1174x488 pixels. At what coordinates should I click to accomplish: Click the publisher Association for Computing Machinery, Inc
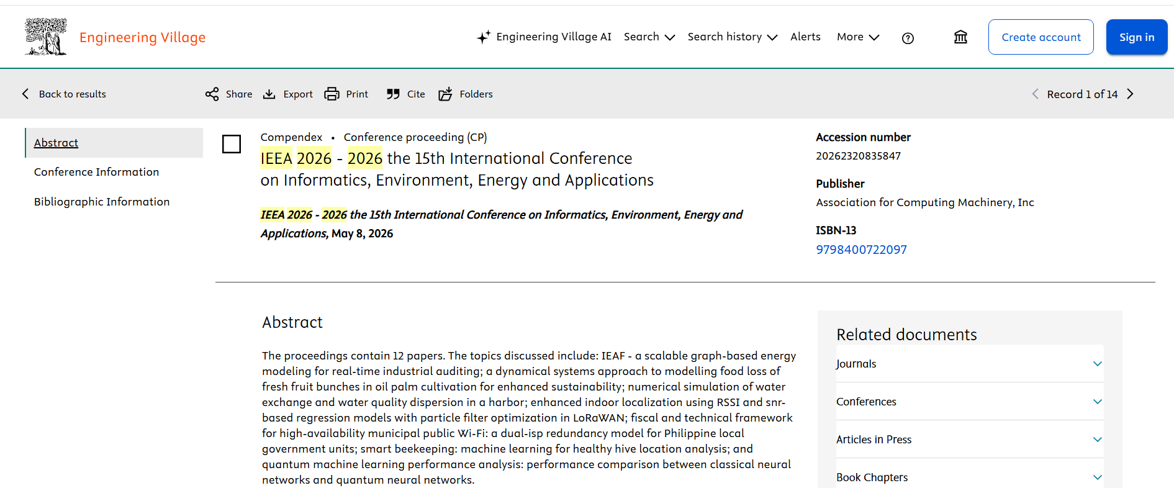[x=925, y=202]
